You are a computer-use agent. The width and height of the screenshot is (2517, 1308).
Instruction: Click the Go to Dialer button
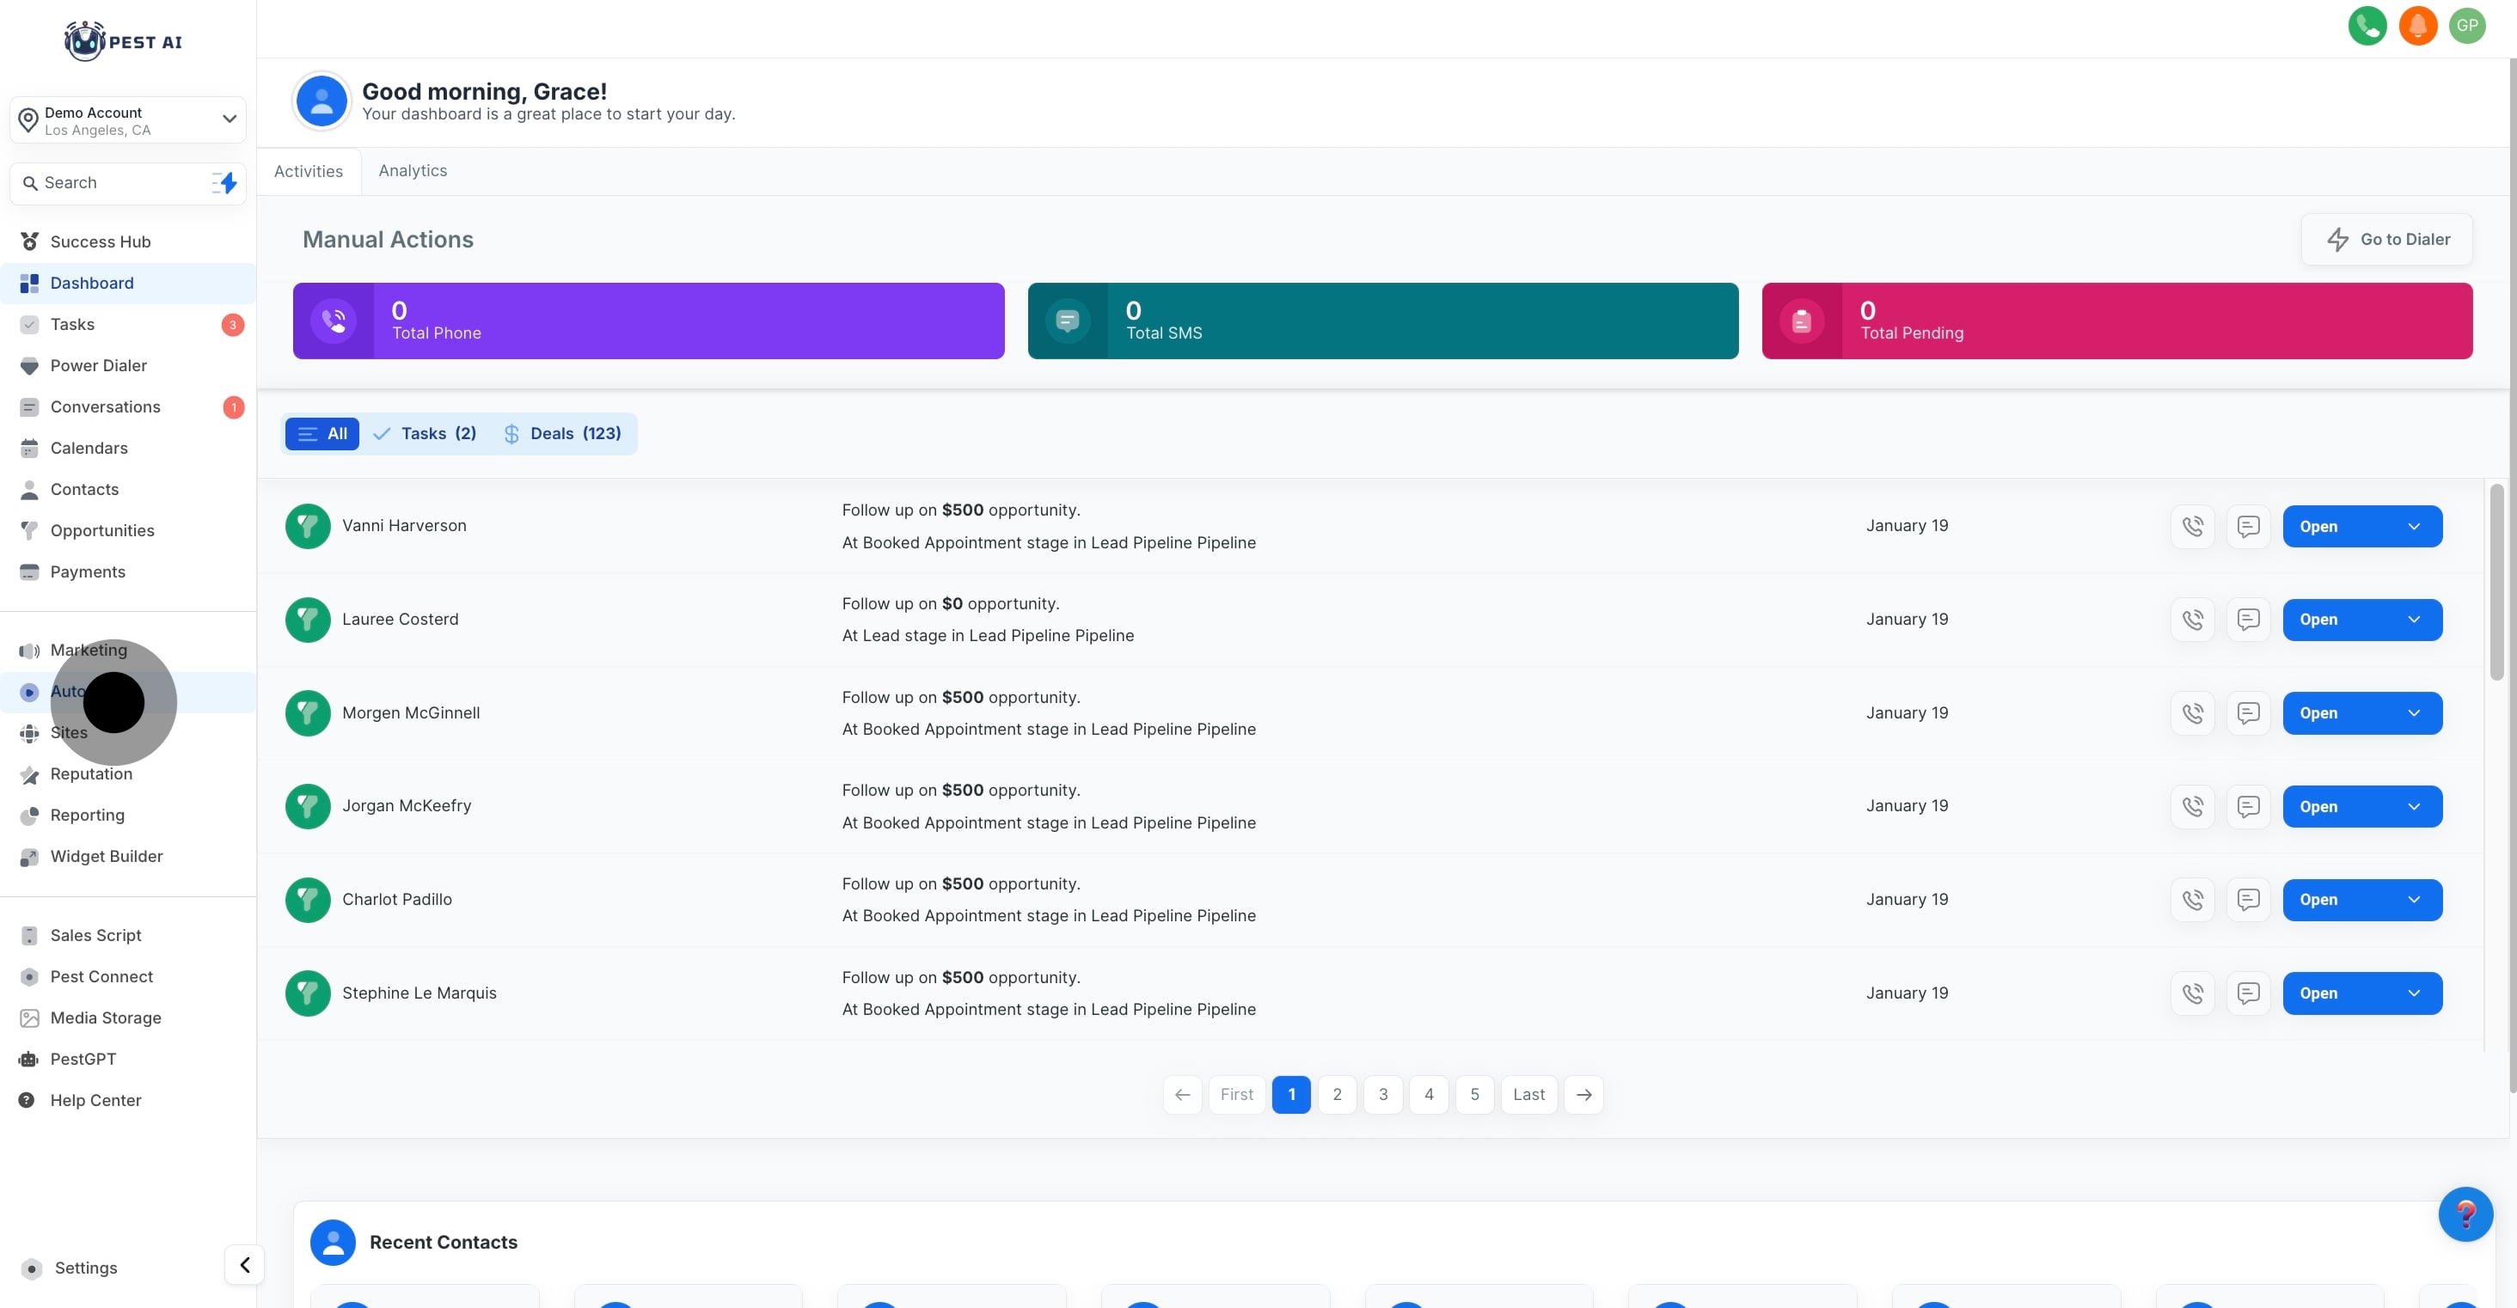[2386, 239]
